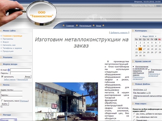Select calendar day 31
The height and width of the screenshot is (121, 162).
(x=144, y=55)
